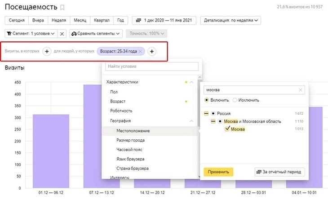Select the Включить radio button

207,100
